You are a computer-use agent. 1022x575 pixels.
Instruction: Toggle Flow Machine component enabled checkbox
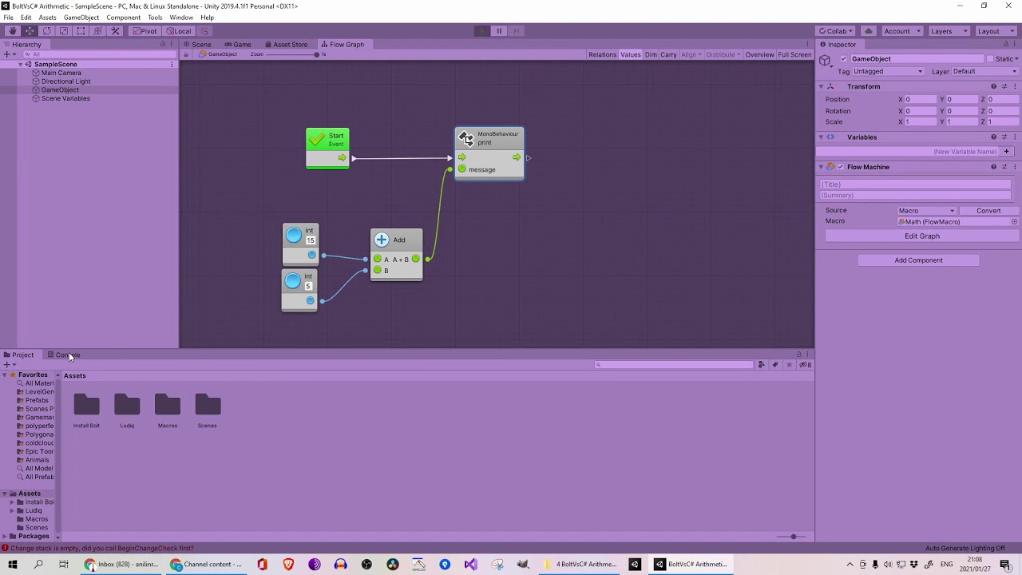840,167
